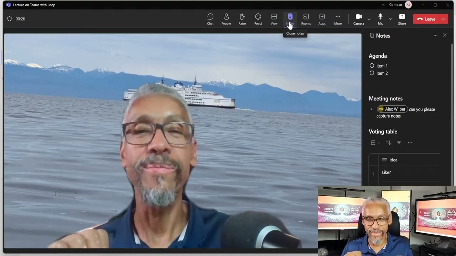Open Notes panel more options ellipsis
Screen dimensions: 456x256
pos(435,36)
